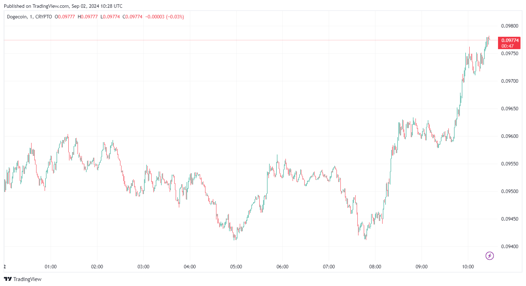The image size is (526, 286).
Task: Click the TradingView logo at bottom left
Action: (x=23, y=279)
